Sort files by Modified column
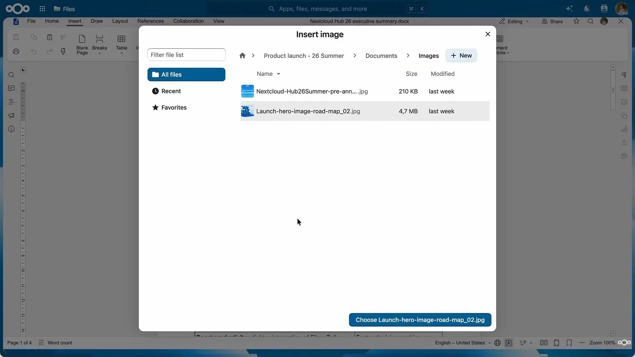635x357 pixels. [443, 74]
